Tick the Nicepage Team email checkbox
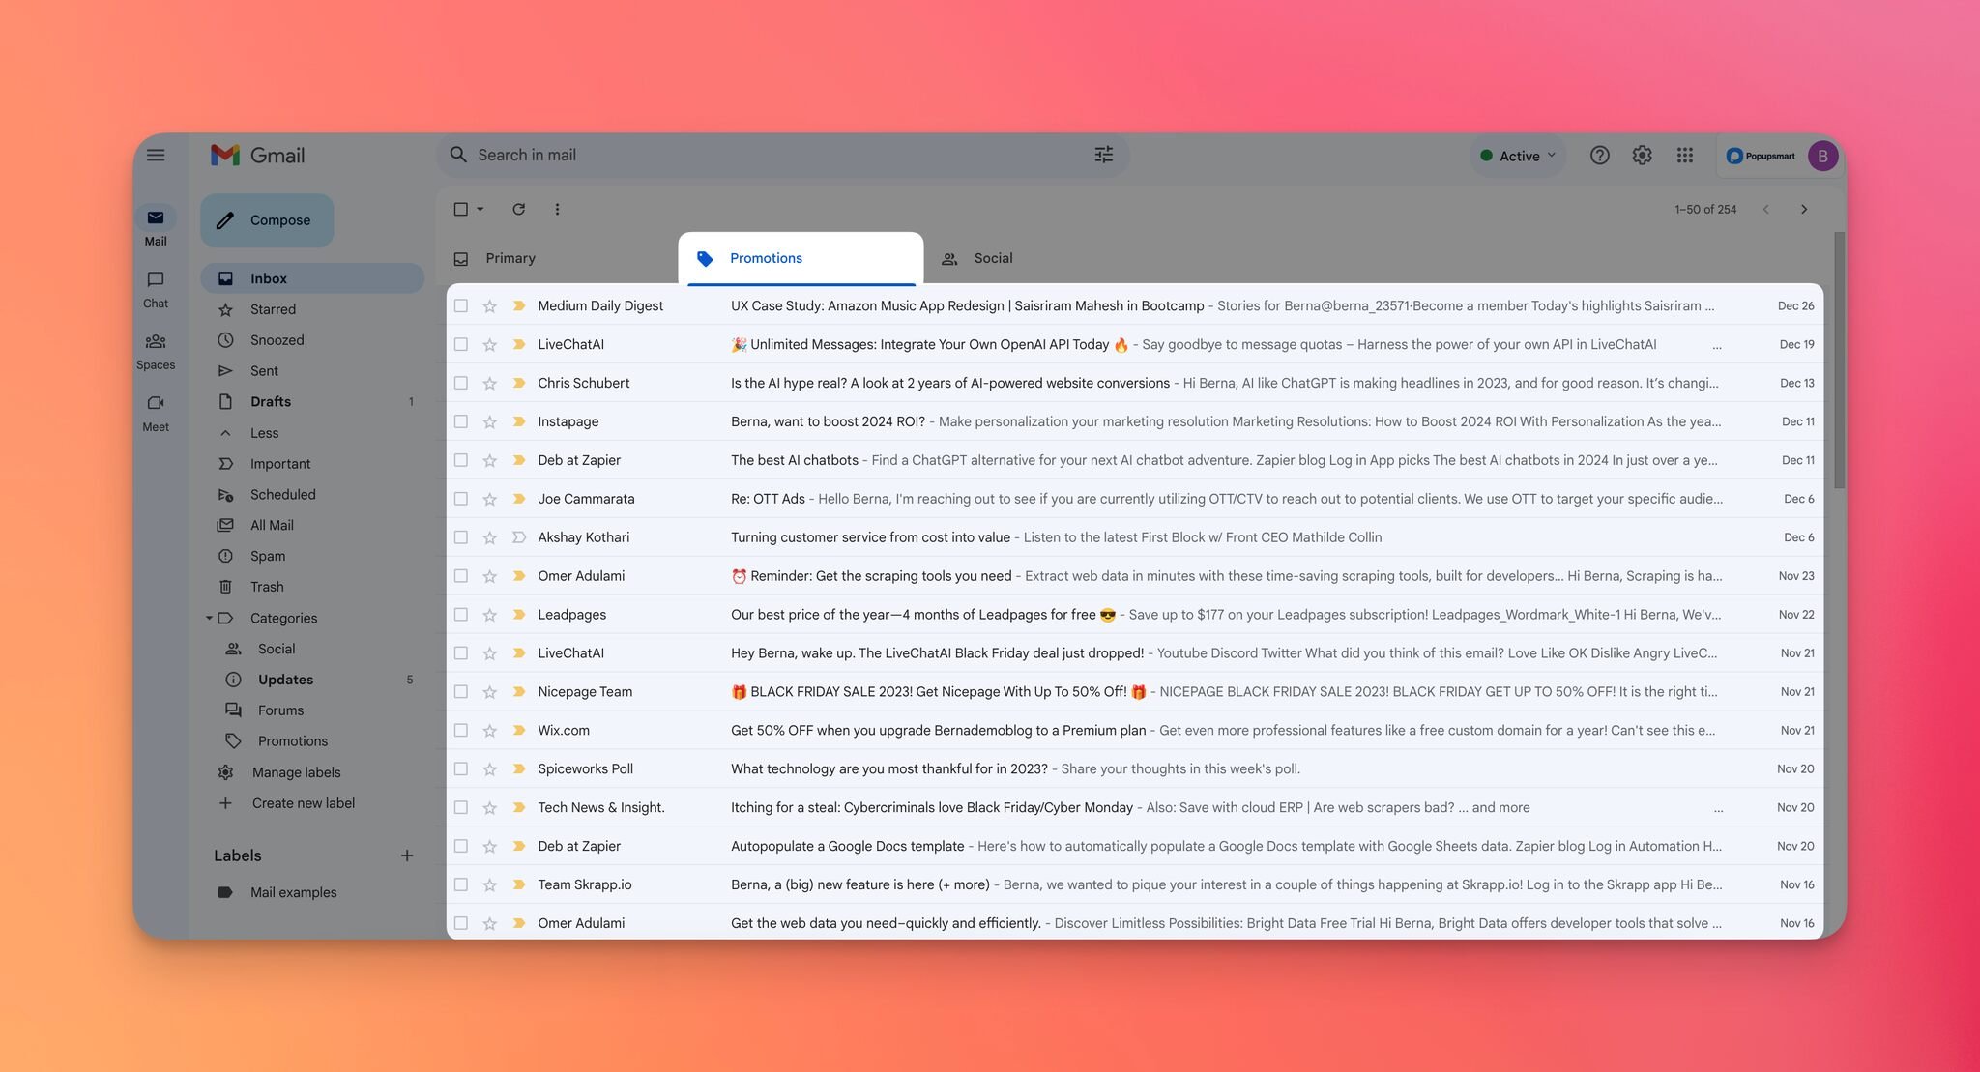Image resolution: width=1980 pixels, height=1072 pixels. (461, 691)
